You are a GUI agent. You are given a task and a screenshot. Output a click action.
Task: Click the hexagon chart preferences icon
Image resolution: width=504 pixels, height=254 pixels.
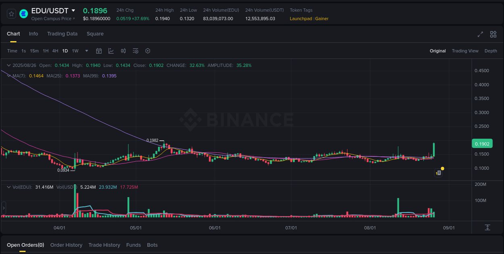[148, 51]
